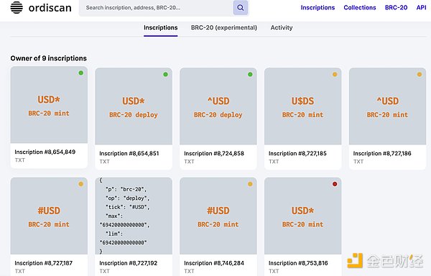Image resolution: width=431 pixels, height=276 pixels.
Task: Open the ordiscan home link
Action: 41,7
